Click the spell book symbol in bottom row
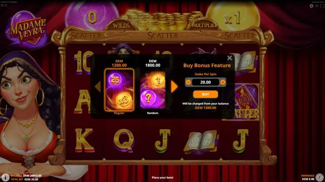 pyautogui.click(x=201, y=141)
